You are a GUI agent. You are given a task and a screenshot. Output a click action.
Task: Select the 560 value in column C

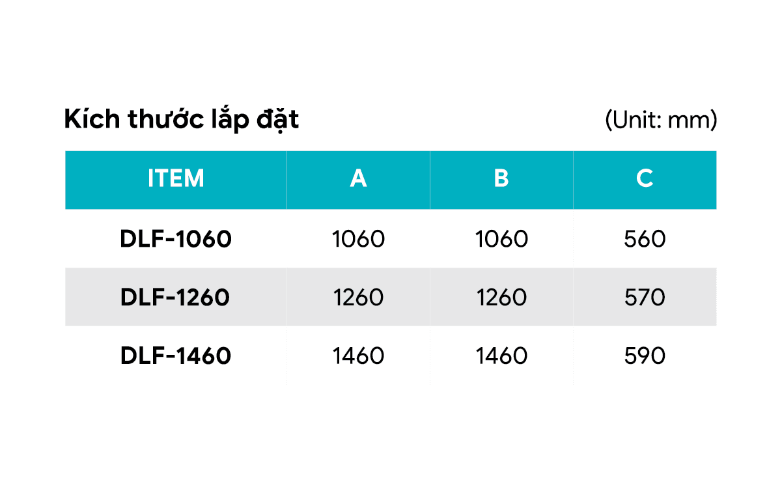click(645, 240)
